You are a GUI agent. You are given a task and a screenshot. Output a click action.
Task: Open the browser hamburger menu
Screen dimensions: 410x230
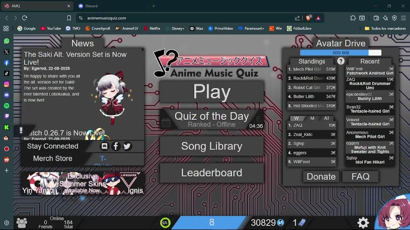coord(403,18)
